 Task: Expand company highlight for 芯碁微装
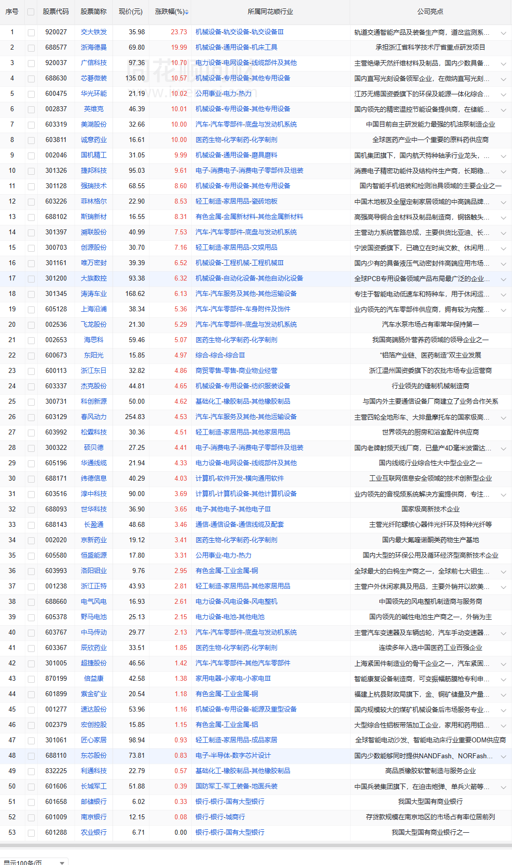(x=503, y=79)
